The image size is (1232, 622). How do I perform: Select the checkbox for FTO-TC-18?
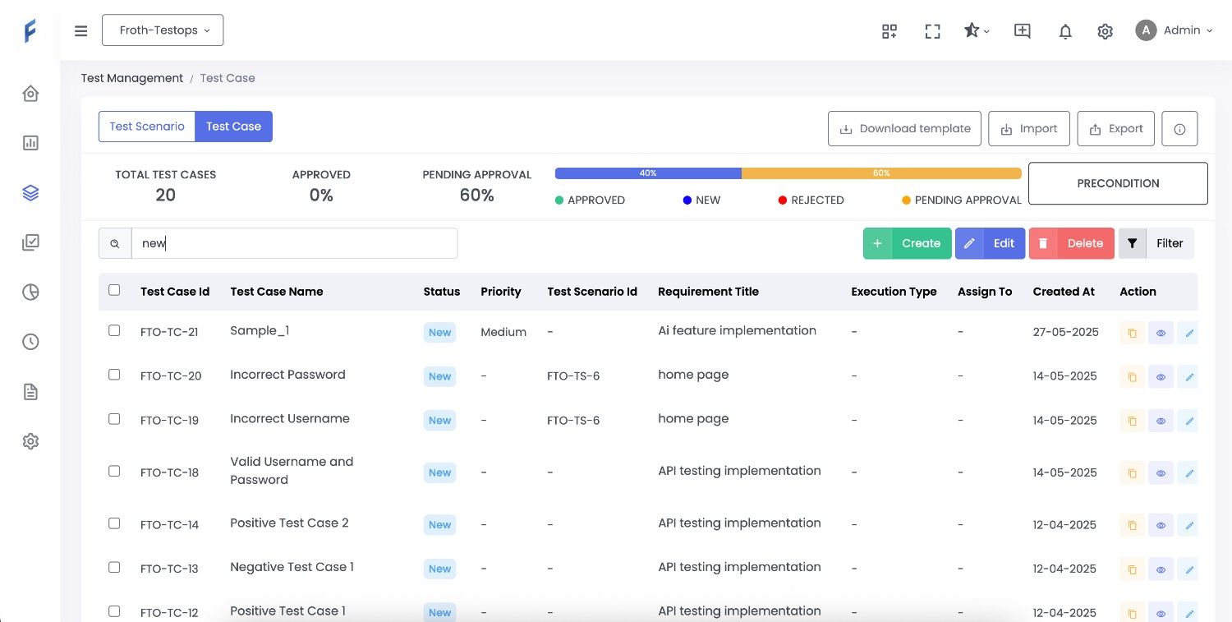[114, 472]
